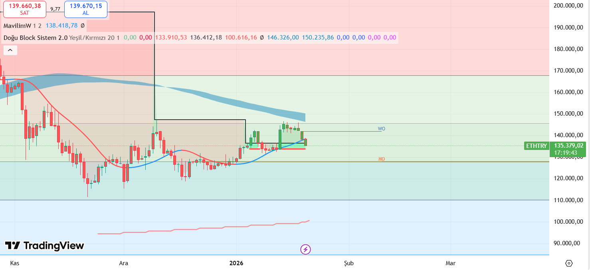Image resolution: width=590 pixels, height=270 pixels.
Task: Select the MavilimW indicator name
Action: pos(17,26)
